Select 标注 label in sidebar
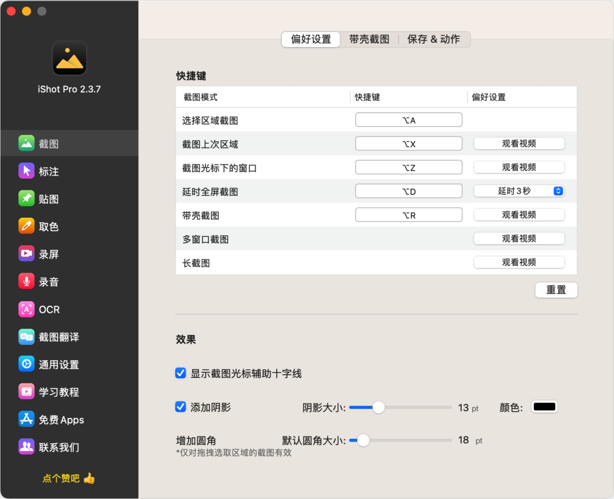The width and height of the screenshot is (614, 499). click(49, 171)
